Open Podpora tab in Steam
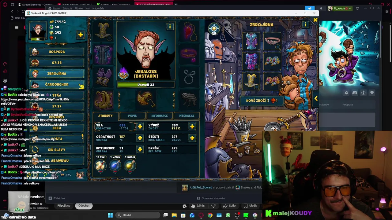The image size is (392, 220). coord(347,105)
